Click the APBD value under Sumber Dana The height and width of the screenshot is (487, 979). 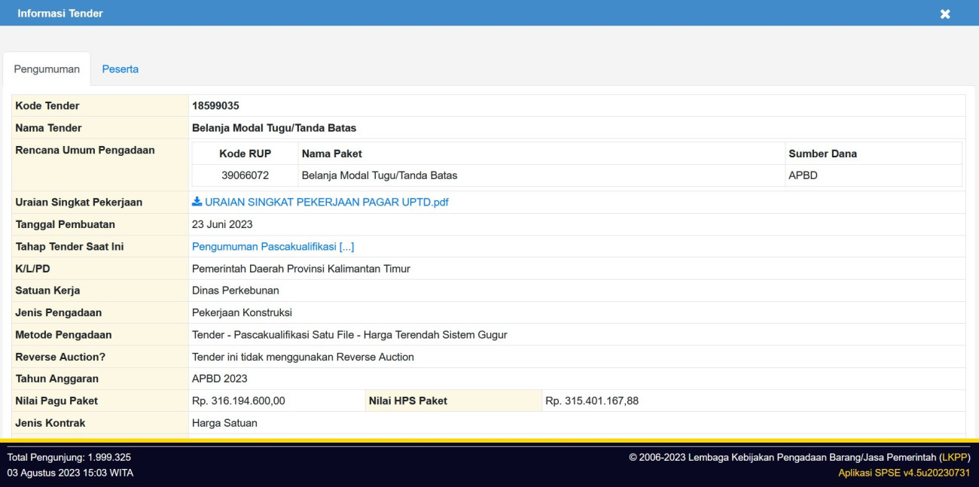tap(803, 175)
